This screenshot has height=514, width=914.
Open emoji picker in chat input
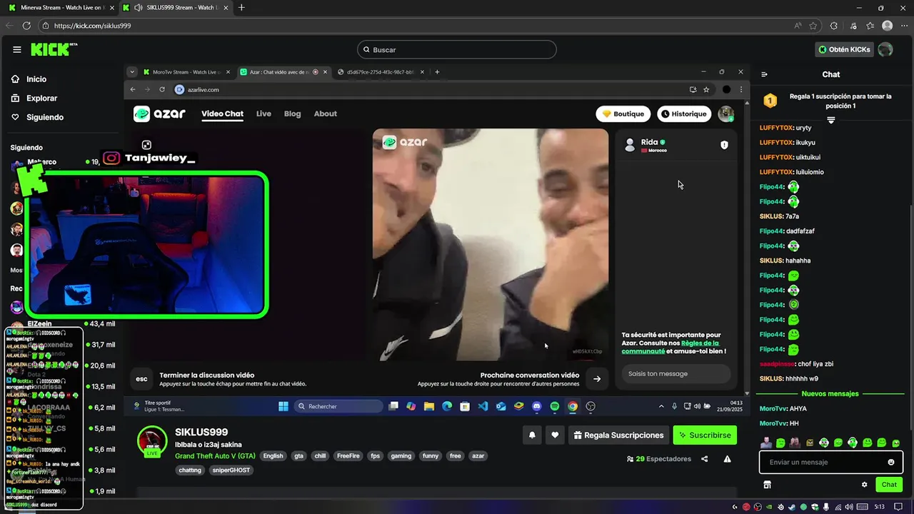pyautogui.click(x=890, y=462)
